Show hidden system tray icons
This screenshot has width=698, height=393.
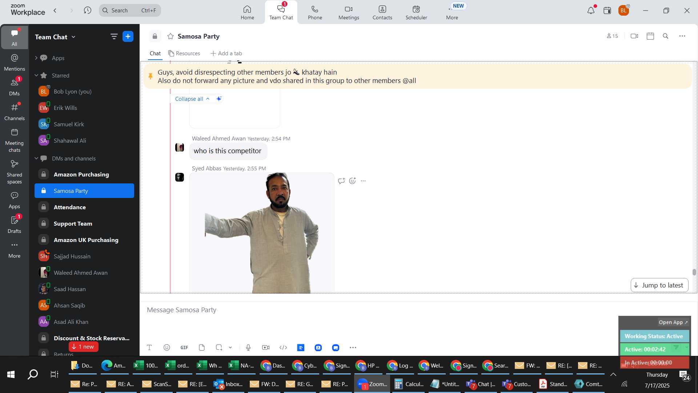[x=613, y=374]
